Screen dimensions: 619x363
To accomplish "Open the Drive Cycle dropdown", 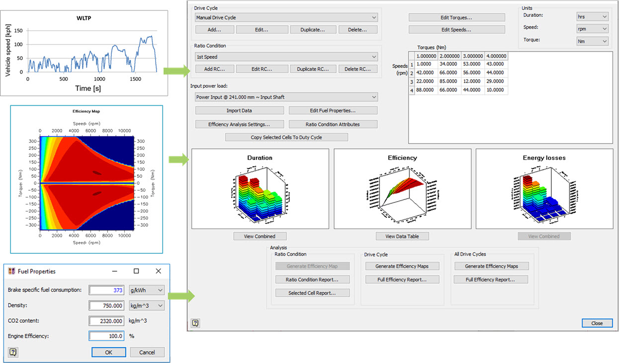I will pos(286,17).
